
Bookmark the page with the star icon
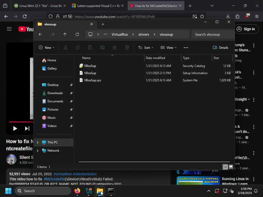click(202, 16)
